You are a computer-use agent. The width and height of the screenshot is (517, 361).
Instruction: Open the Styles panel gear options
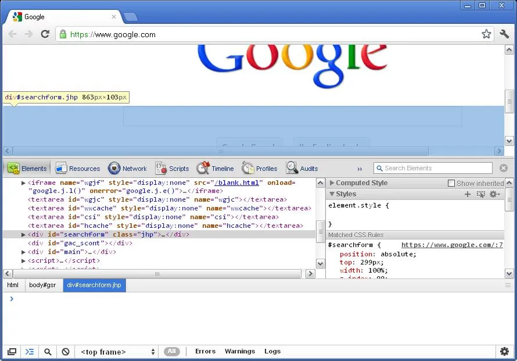click(494, 194)
